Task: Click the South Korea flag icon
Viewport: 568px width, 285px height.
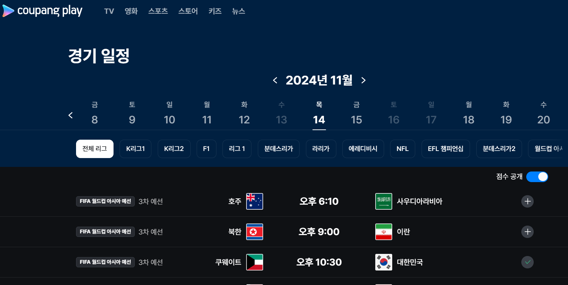Action: click(384, 262)
